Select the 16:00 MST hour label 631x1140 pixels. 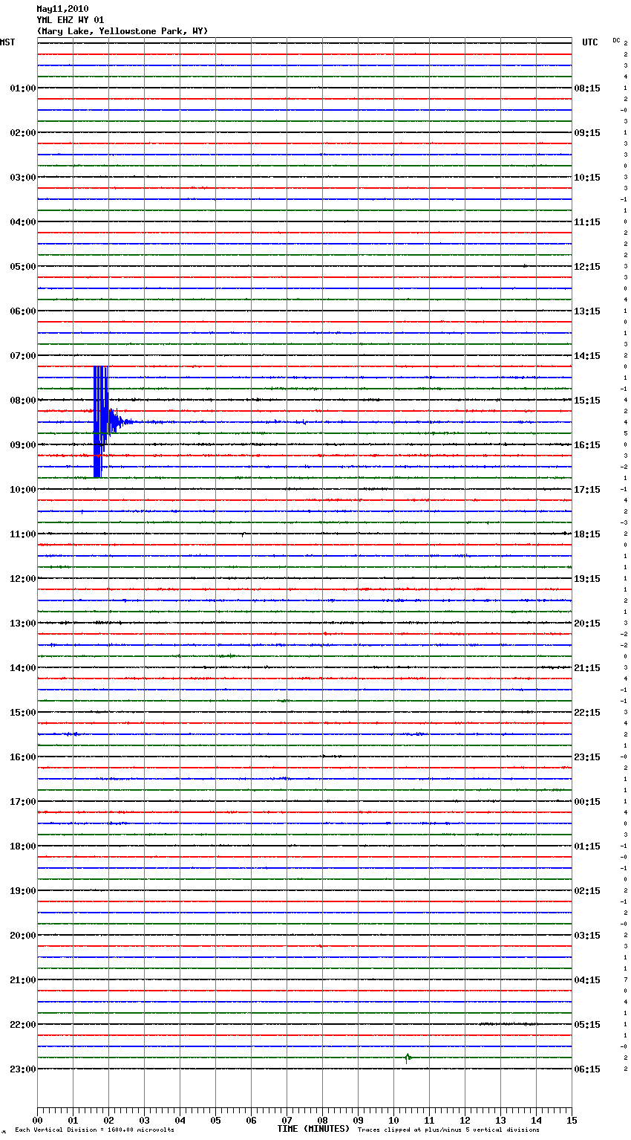[22, 757]
